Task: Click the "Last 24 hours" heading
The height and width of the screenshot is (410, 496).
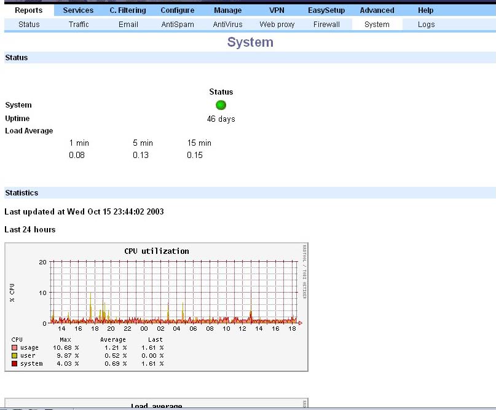Action: (30, 229)
